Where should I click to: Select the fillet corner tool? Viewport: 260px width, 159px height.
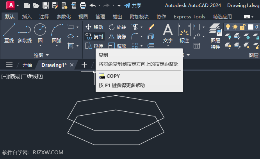(135, 36)
